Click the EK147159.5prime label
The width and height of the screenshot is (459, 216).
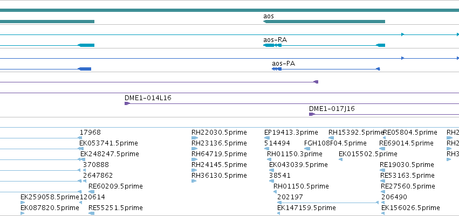click(306, 207)
